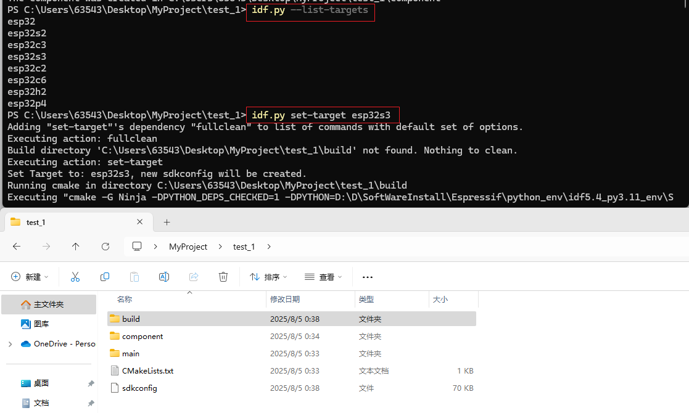Click the Back arrow in Explorer
Viewport: 689px width, 413px height.
coord(17,247)
